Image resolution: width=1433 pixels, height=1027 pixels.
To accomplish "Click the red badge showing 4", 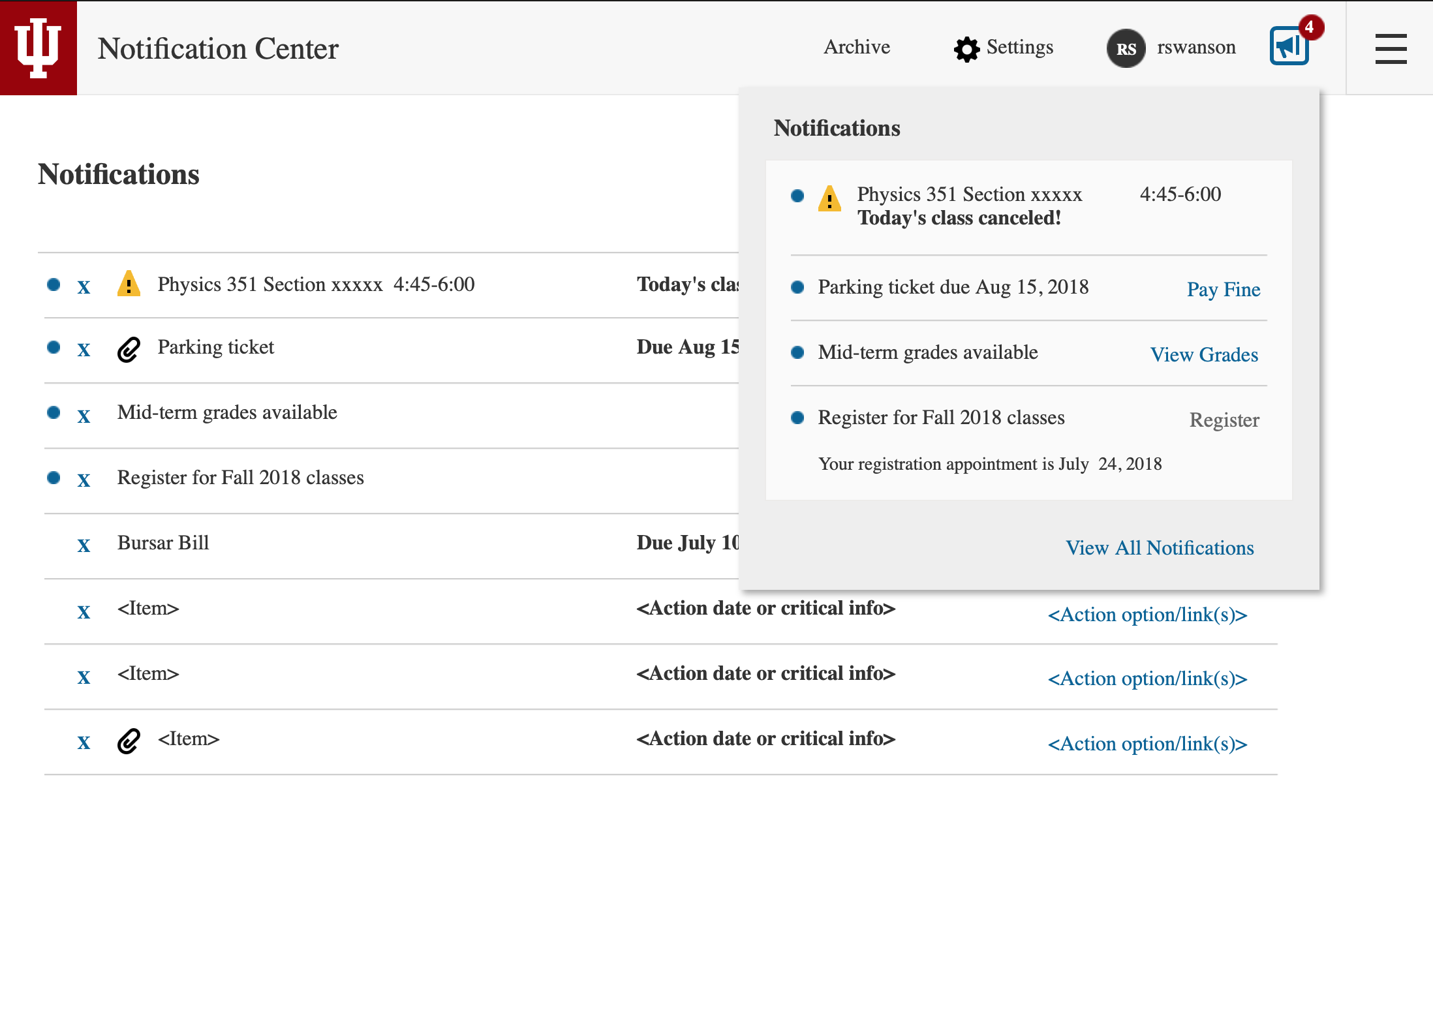I will (x=1310, y=27).
